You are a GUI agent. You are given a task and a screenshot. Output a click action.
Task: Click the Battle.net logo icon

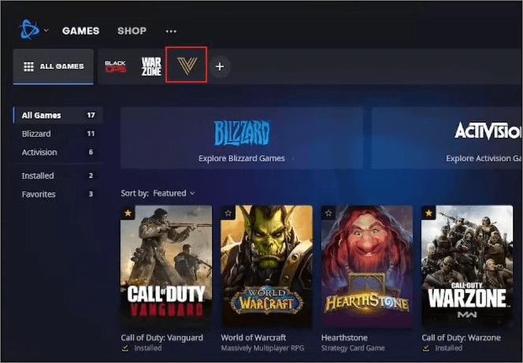click(x=29, y=31)
